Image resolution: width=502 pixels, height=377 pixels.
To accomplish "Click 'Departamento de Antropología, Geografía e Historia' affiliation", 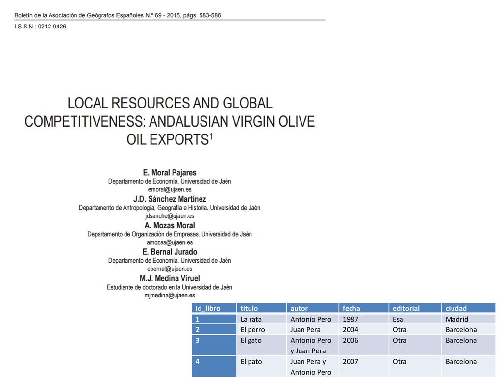I will (x=143, y=208).
